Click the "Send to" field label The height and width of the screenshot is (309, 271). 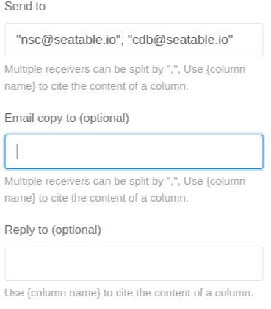click(x=25, y=6)
